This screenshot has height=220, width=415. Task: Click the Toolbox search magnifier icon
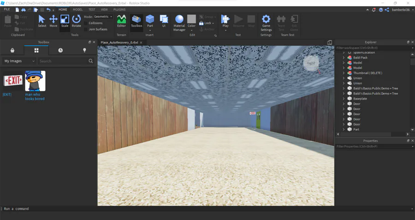pos(91,61)
